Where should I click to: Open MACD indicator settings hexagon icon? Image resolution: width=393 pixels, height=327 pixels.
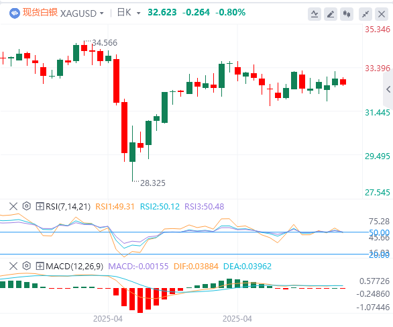pyautogui.click(x=27, y=266)
